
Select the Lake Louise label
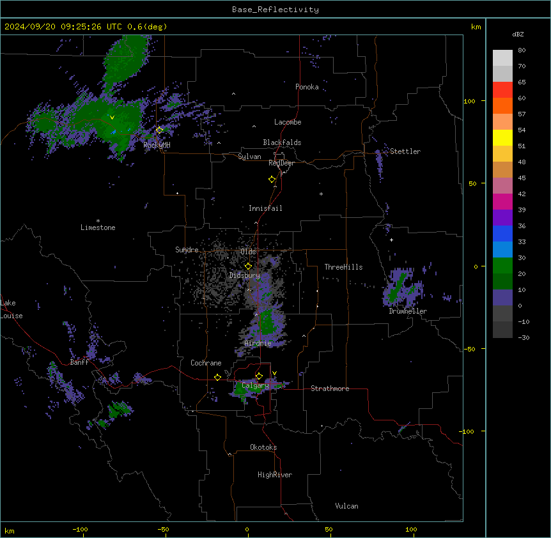[12, 309]
